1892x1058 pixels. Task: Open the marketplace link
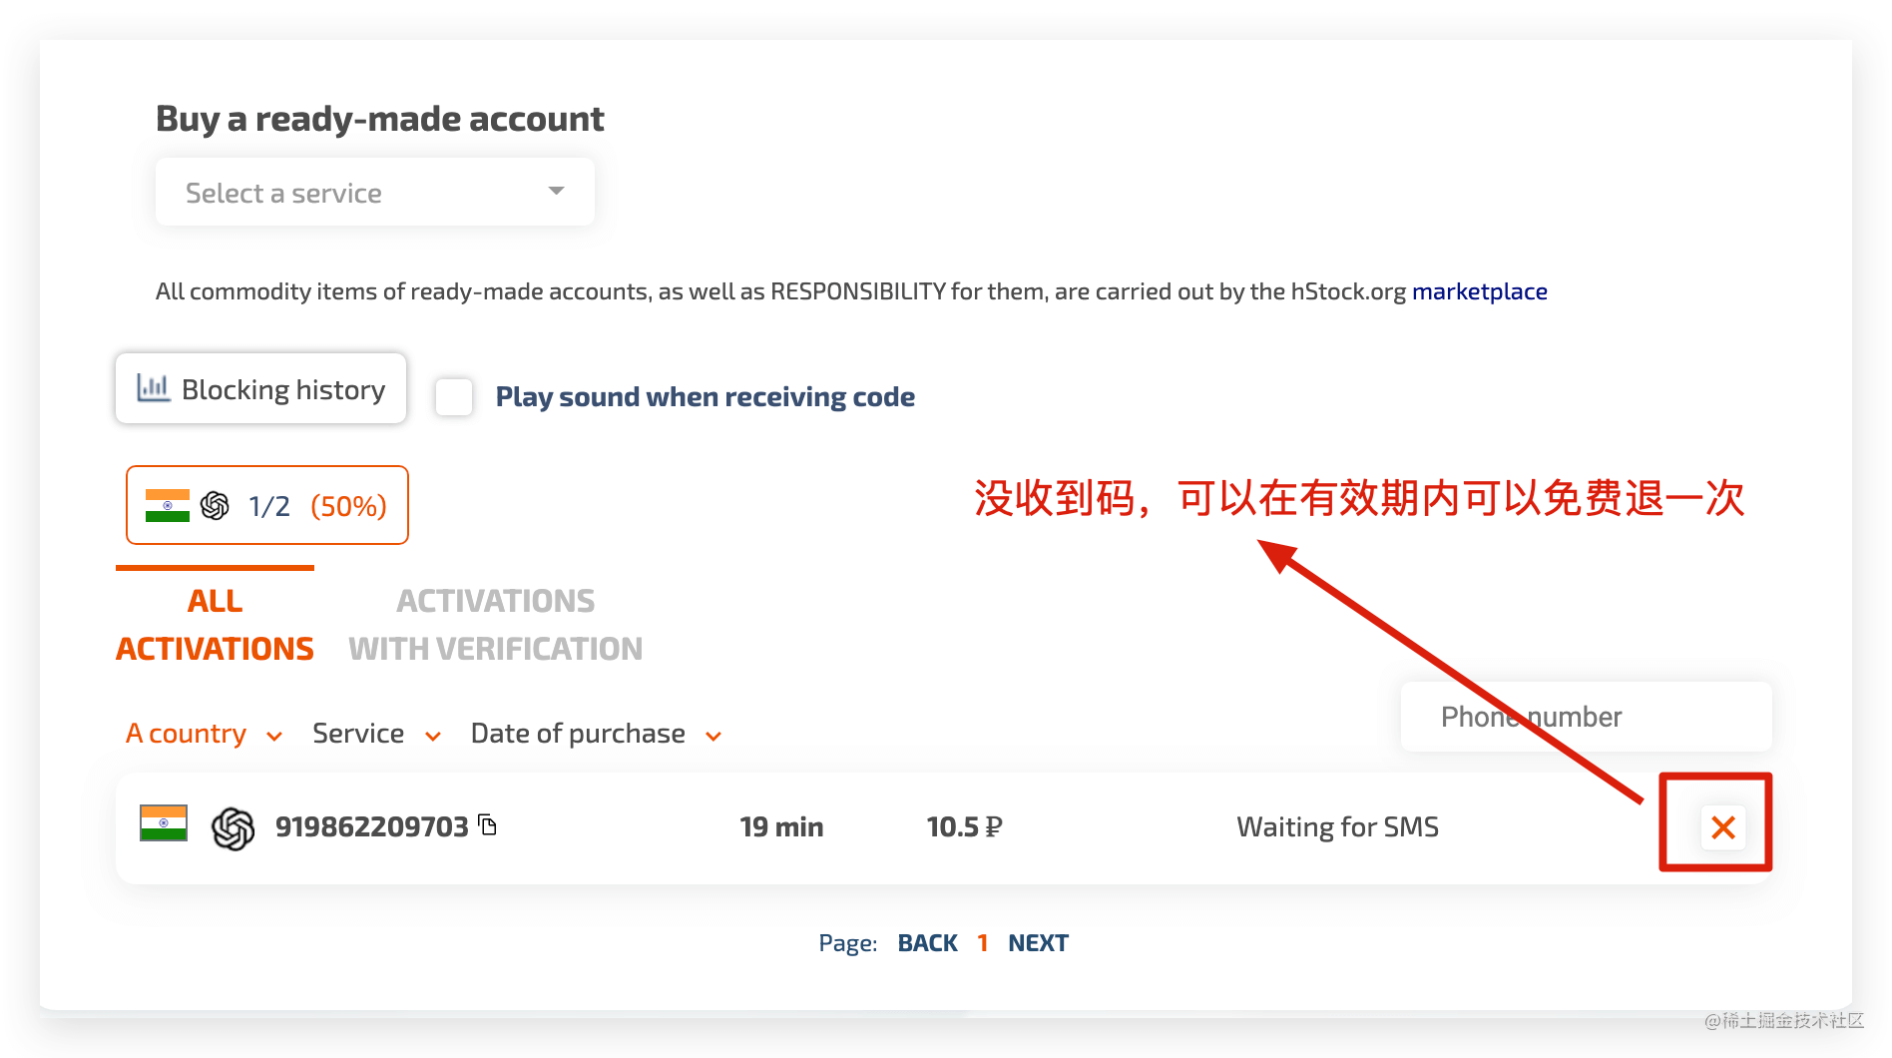1480,290
